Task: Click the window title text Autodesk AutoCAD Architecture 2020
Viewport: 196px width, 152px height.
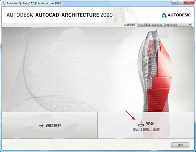Action: coord(34,3)
